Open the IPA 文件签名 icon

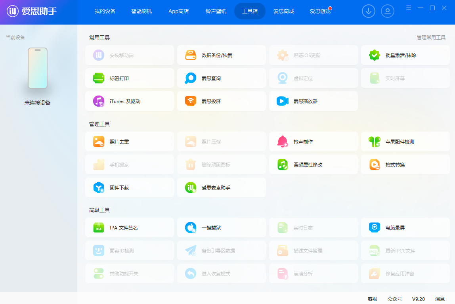pos(99,228)
